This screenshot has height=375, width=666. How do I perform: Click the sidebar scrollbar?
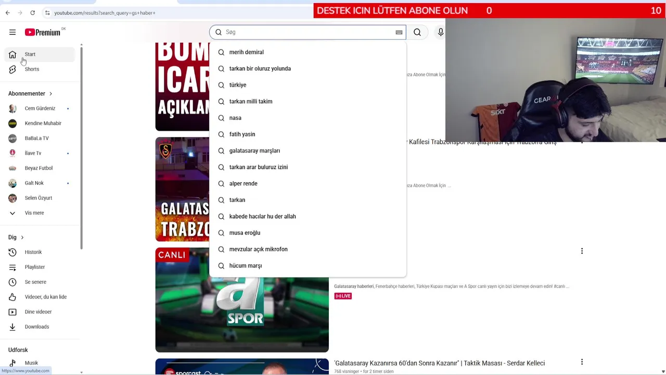81,148
